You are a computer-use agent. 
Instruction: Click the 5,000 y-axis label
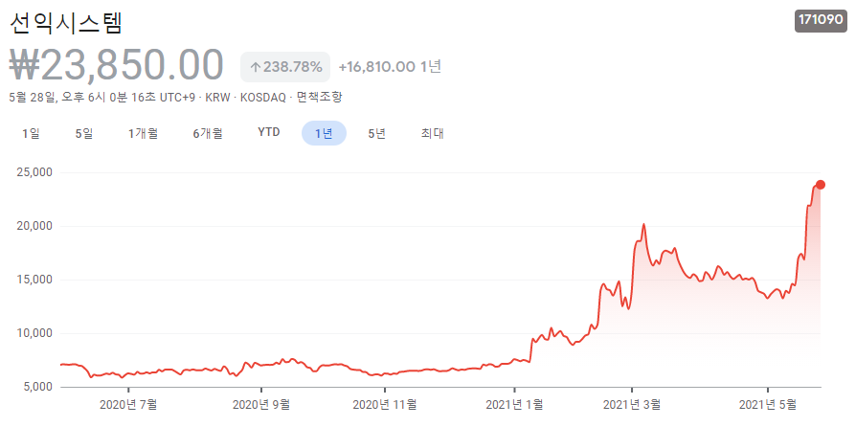pos(37,387)
